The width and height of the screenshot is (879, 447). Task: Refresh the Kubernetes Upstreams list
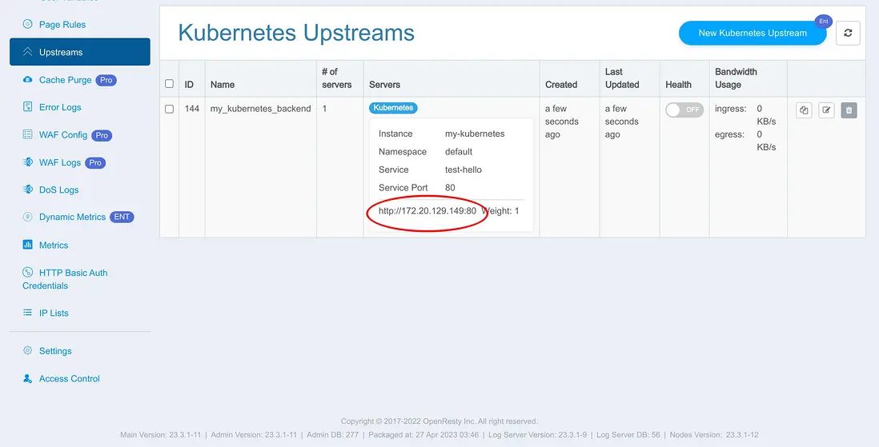(848, 33)
